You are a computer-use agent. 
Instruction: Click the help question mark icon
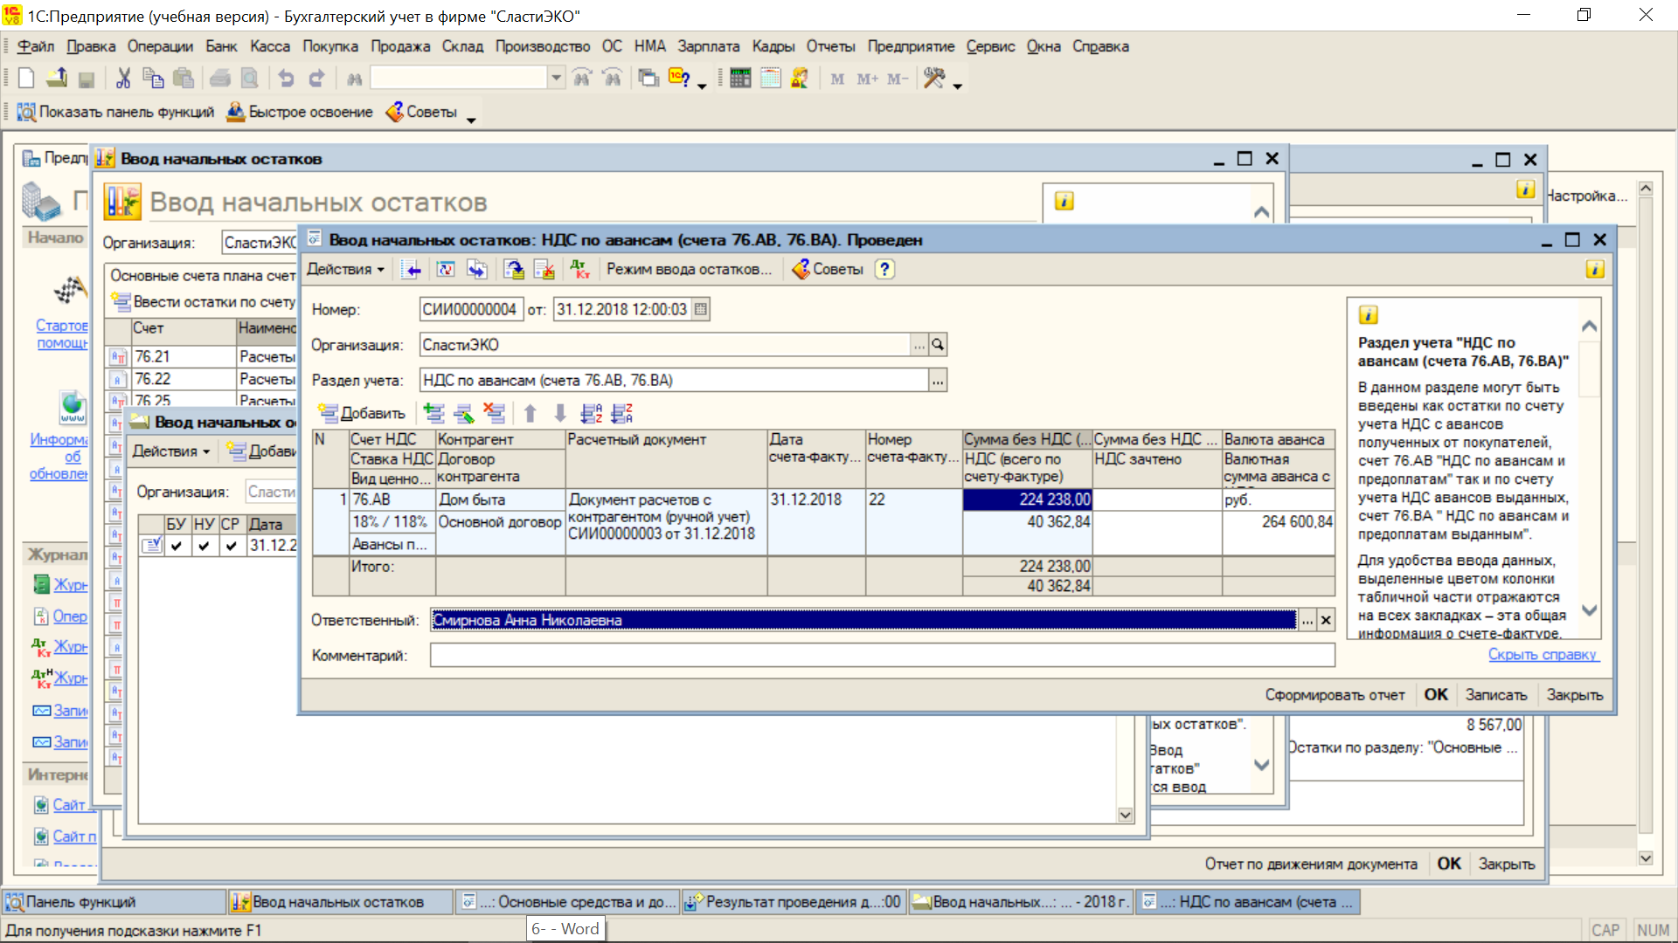pyautogui.click(x=884, y=270)
